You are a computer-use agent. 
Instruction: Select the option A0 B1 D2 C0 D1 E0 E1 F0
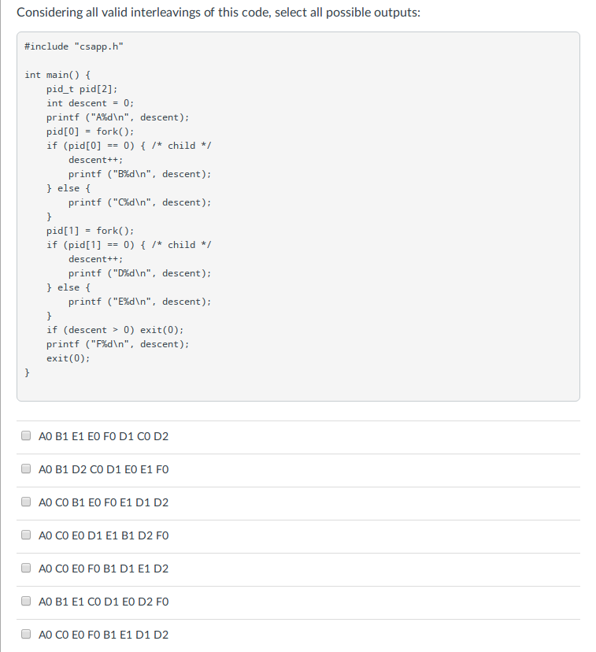[x=26, y=468]
